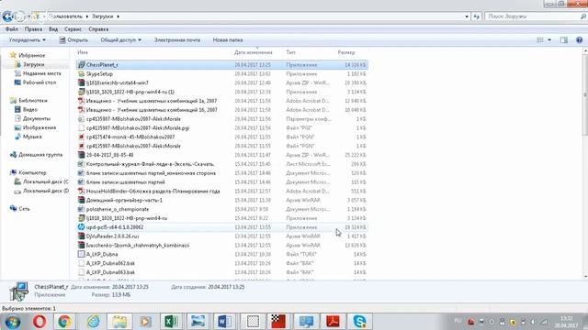Open the Opera browser from taskbar
588x330 pixels.
pyautogui.click(x=40, y=322)
